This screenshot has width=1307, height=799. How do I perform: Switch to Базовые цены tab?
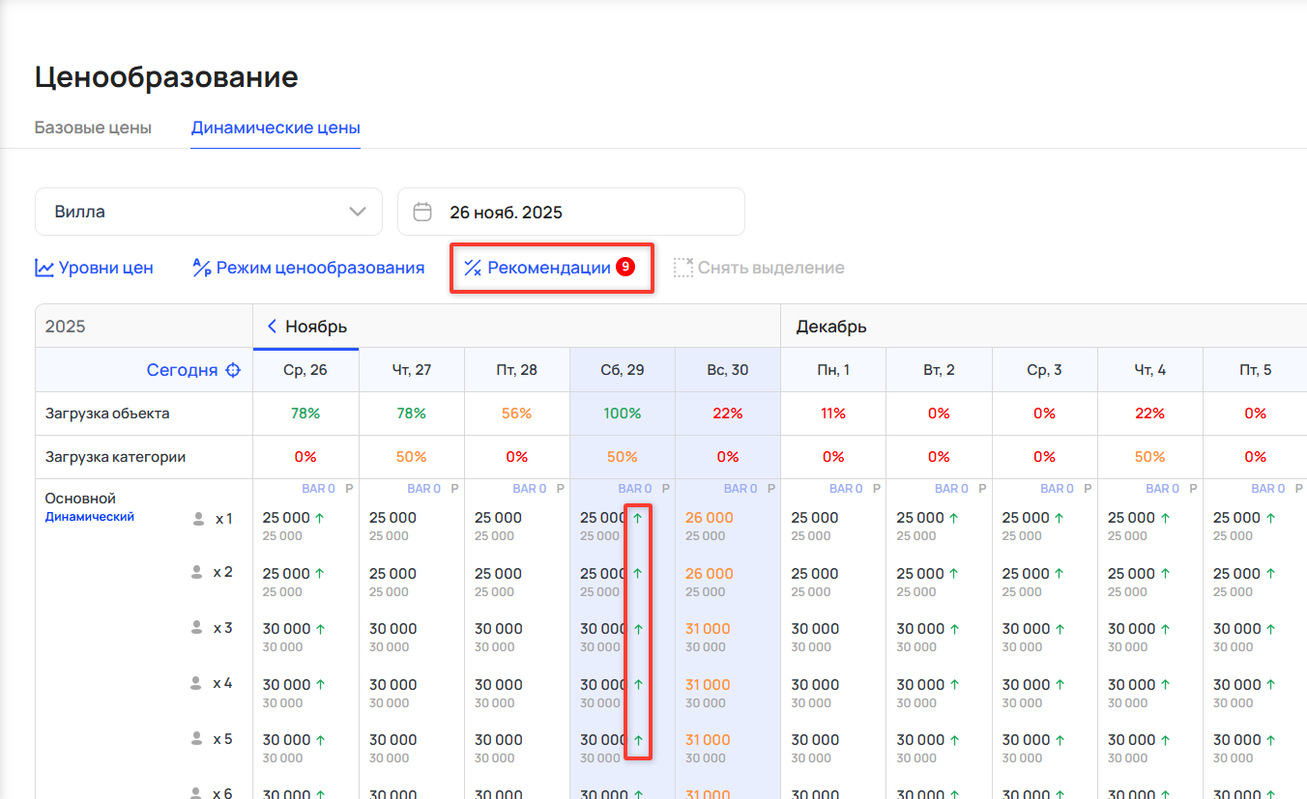[93, 128]
